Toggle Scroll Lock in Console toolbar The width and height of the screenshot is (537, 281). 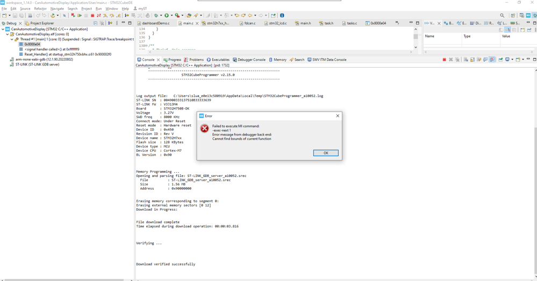(472, 60)
